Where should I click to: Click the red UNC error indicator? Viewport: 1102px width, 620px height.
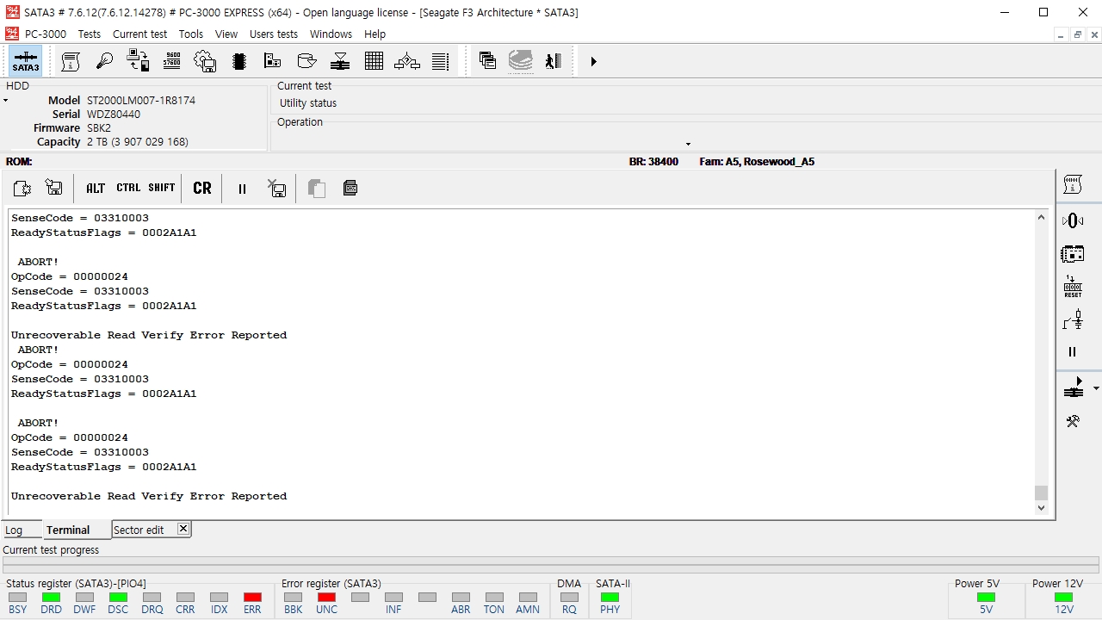point(327,598)
